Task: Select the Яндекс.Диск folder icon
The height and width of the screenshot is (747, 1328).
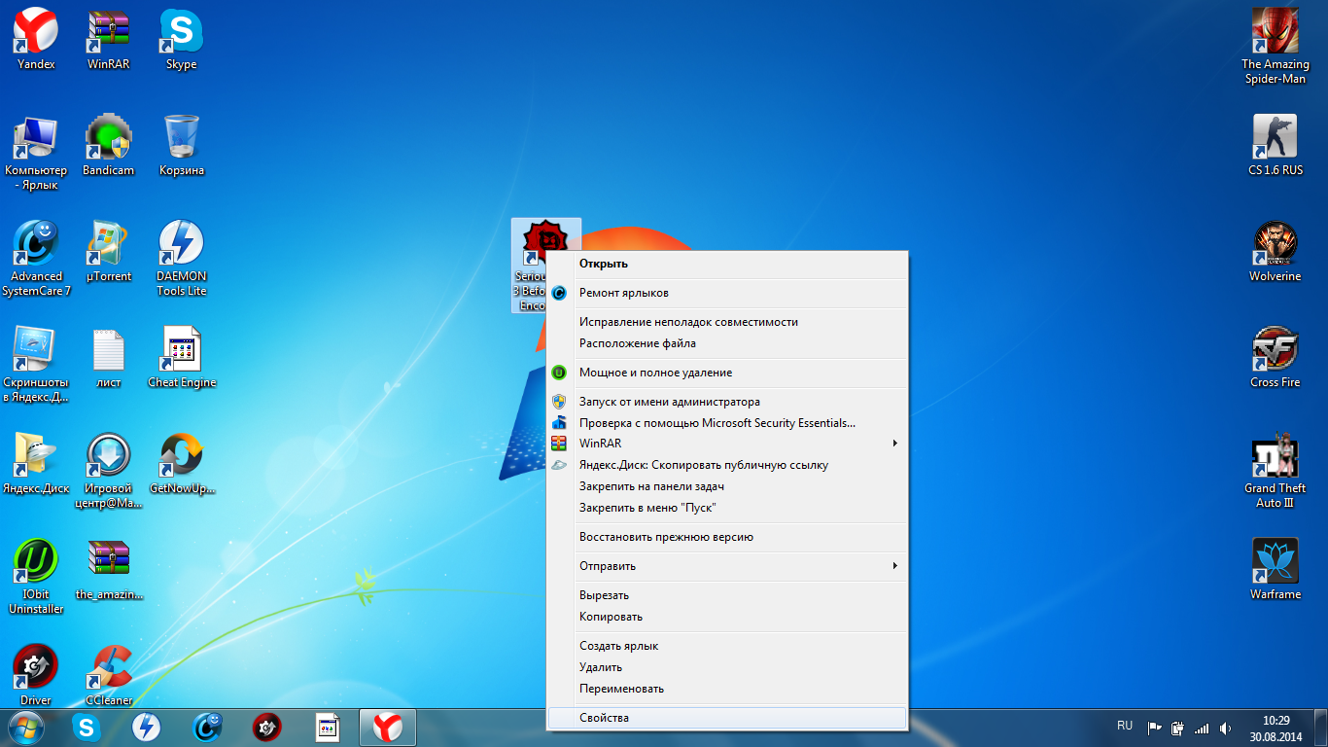Action: point(36,464)
